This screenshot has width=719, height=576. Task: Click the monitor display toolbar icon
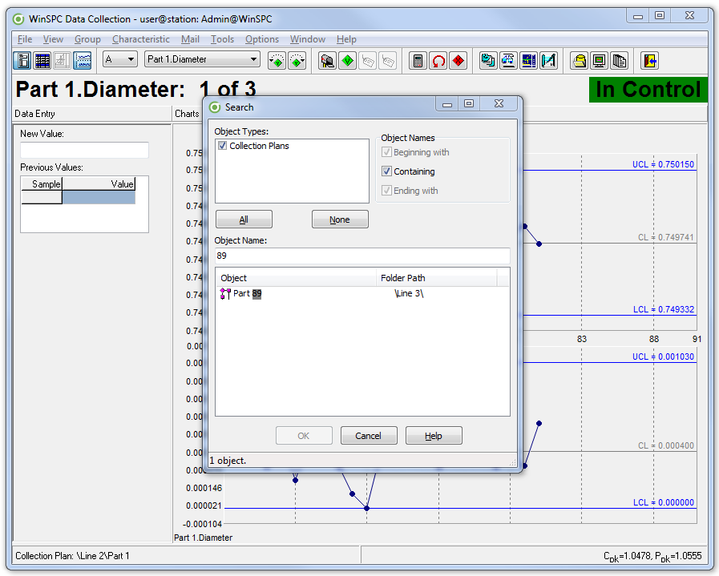pyautogui.click(x=600, y=61)
